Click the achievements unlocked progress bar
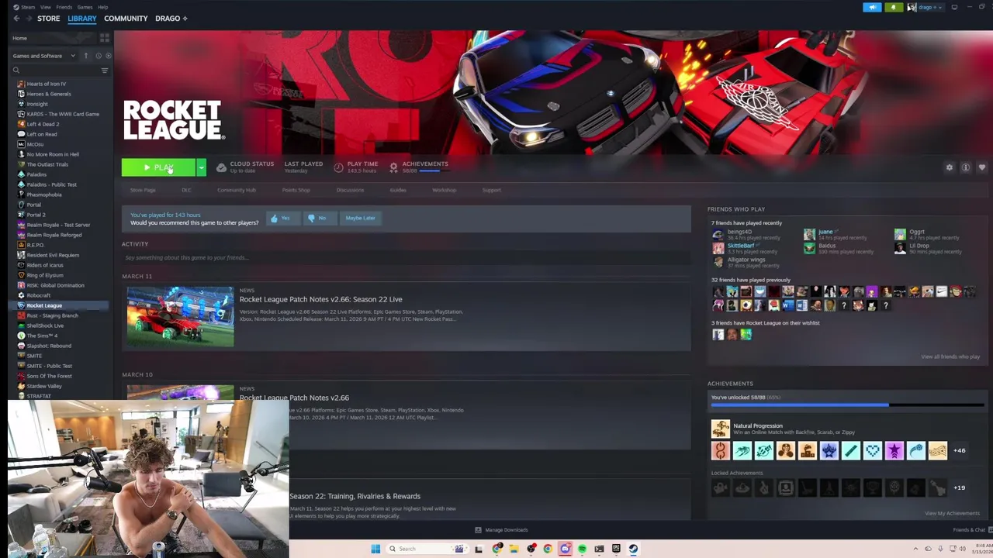 pos(846,405)
